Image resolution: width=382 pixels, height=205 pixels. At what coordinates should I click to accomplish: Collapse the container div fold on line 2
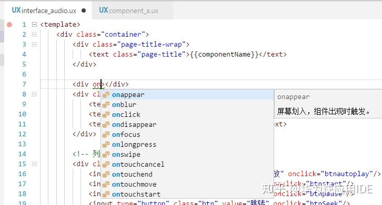click(x=35, y=34)
